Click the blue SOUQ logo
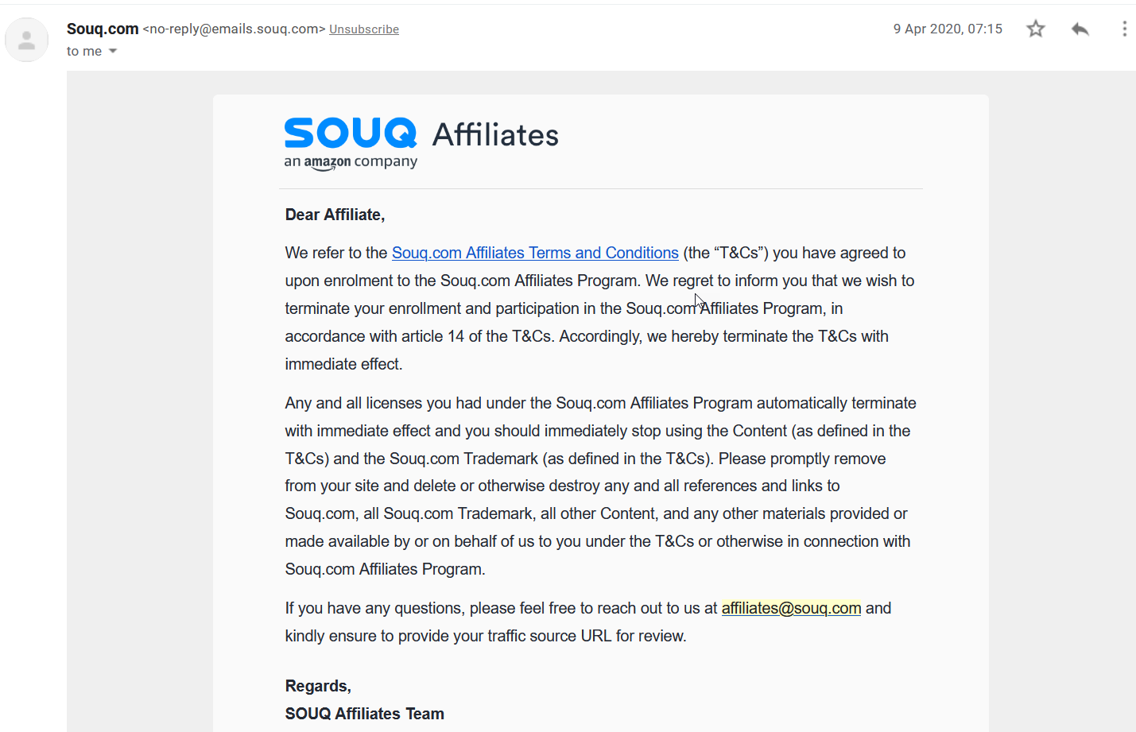Screen dimensions: 1136x732 pyautogui.click(x=351, y=133)
